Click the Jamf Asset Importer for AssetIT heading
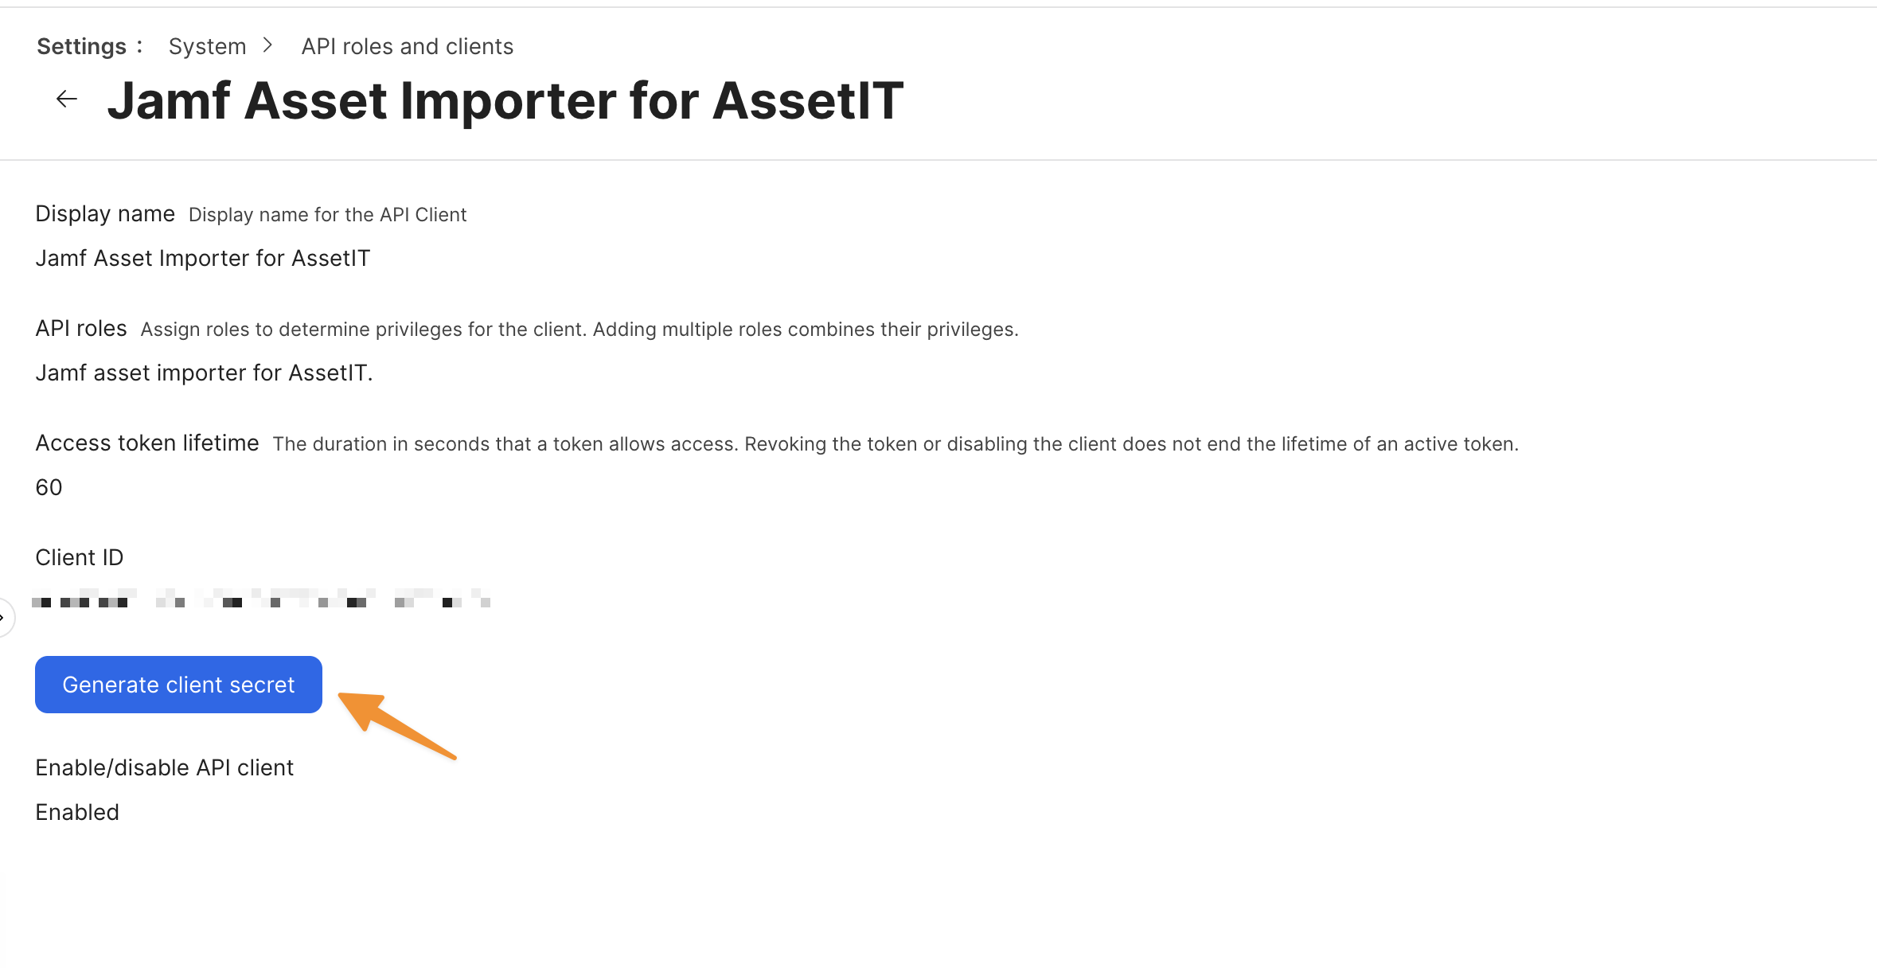Image resolution: width=1877 pixels, height=968 pixels. click(x=505, y=101)
